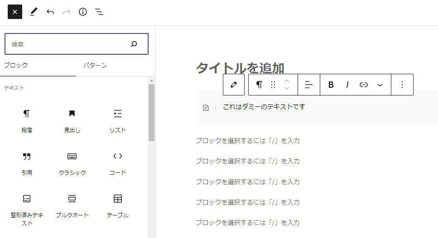438x238 pixels.
Task: Insert a 段落 paragraph block
Action: [27, 121]
